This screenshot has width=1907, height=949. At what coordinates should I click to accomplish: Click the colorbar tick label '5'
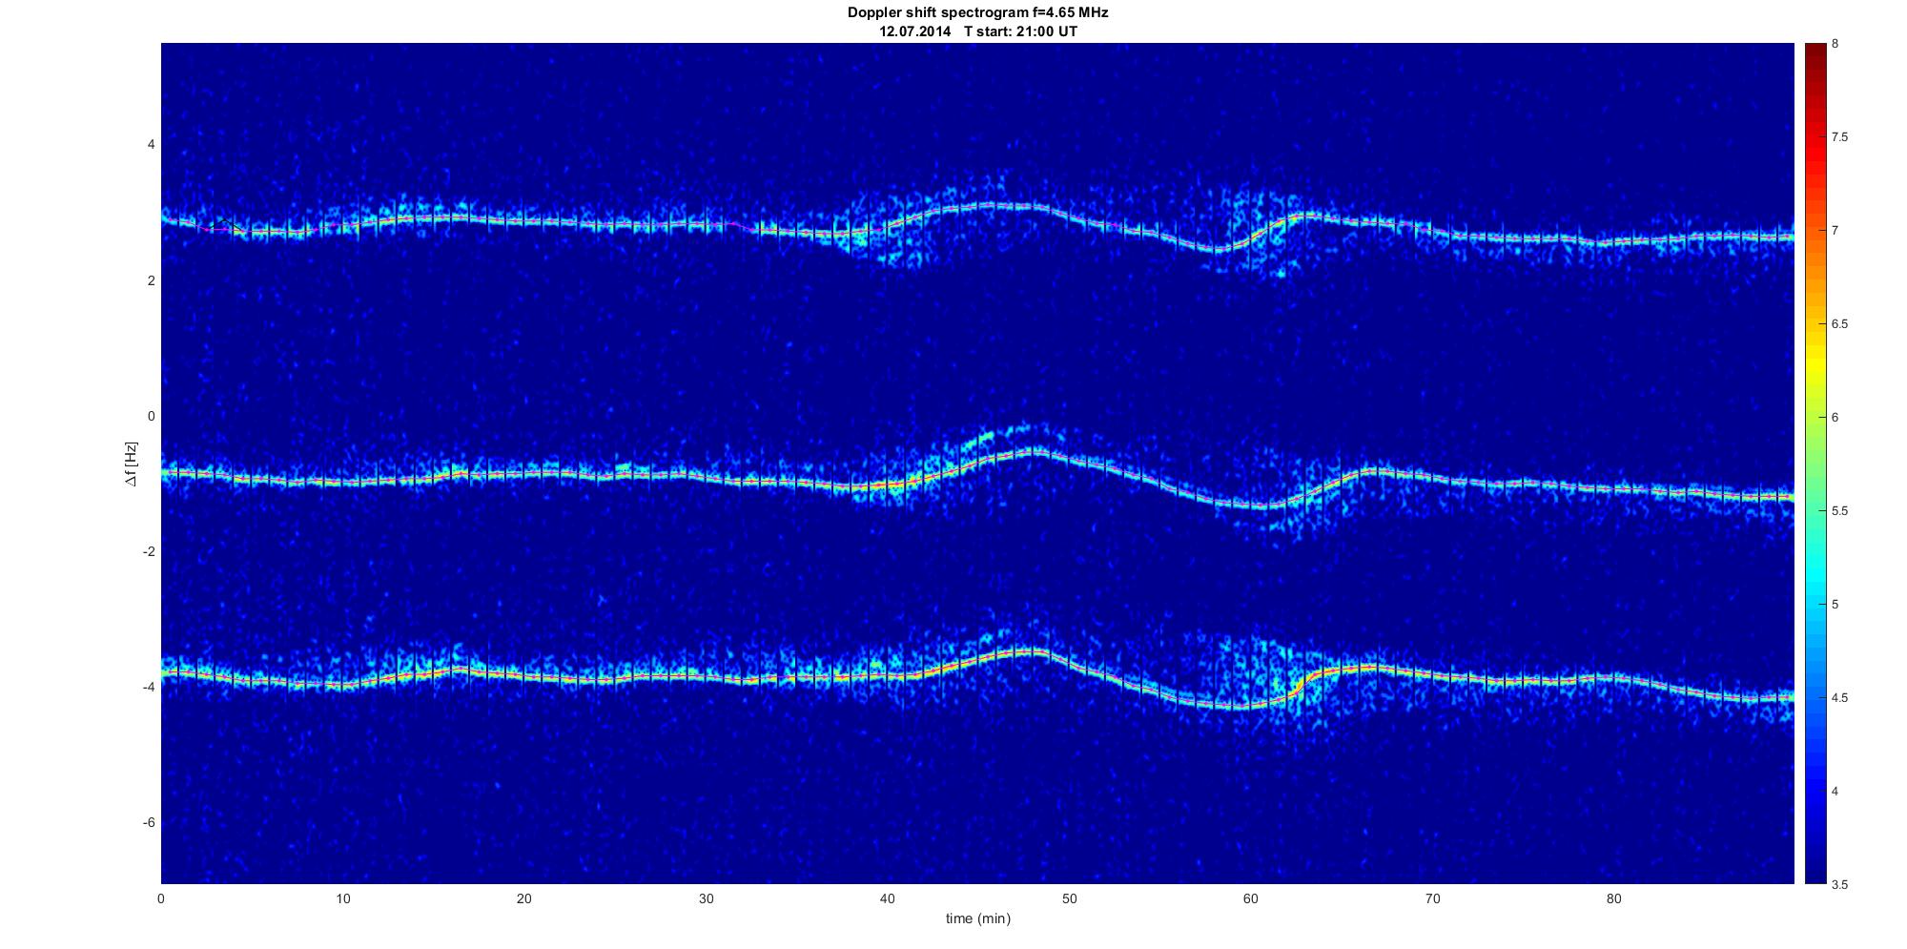click(1835, 605)
